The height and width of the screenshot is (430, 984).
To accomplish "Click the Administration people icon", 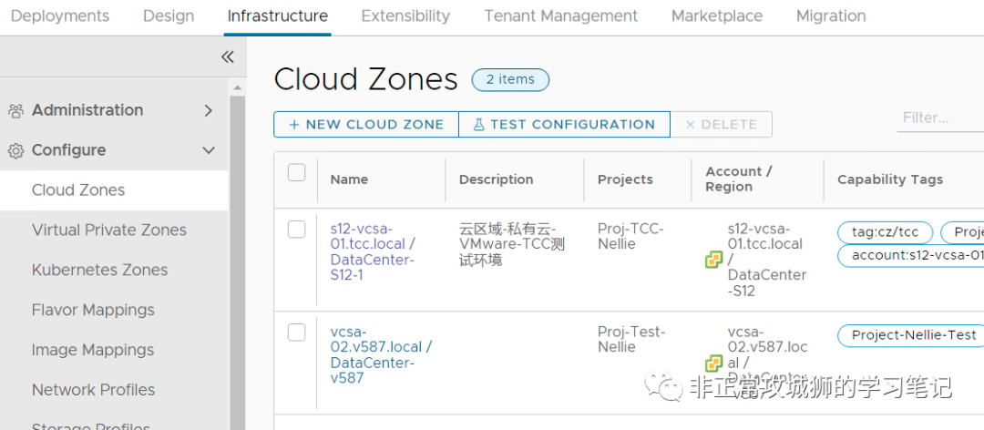I will point(15,111).
